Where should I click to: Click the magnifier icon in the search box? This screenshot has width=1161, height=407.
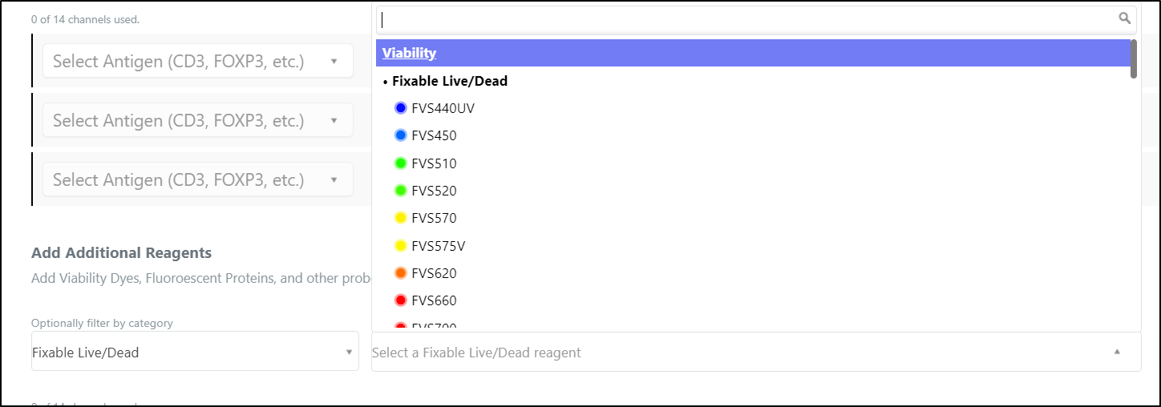tap(1125, 18)
